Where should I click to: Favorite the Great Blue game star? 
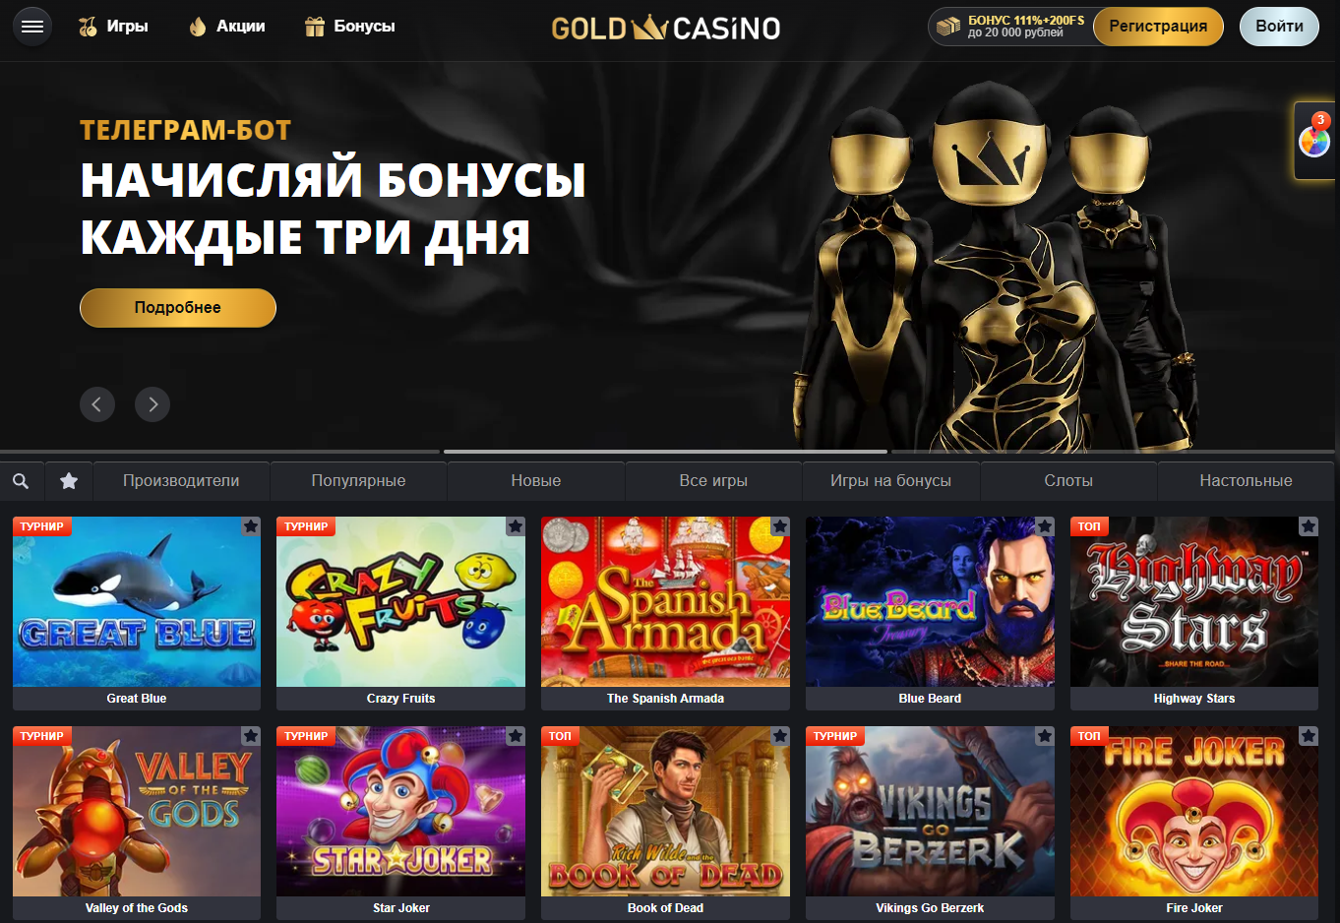tap(251, 526)
